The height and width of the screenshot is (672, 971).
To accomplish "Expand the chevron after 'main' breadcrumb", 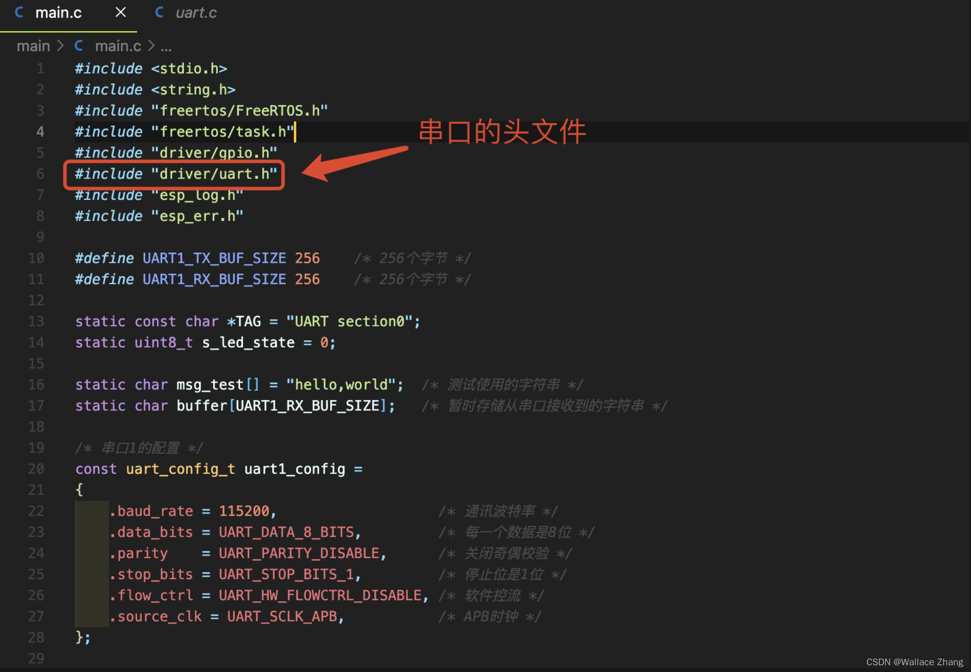I will (x=60, y=46).
